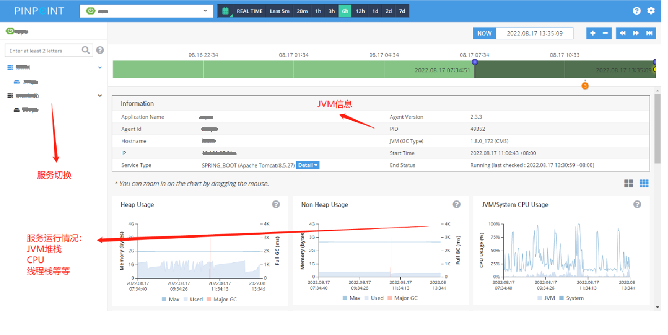This screenshot has width=668, height=335.
Task: Select the 6h time range
Action: (345, 11)
